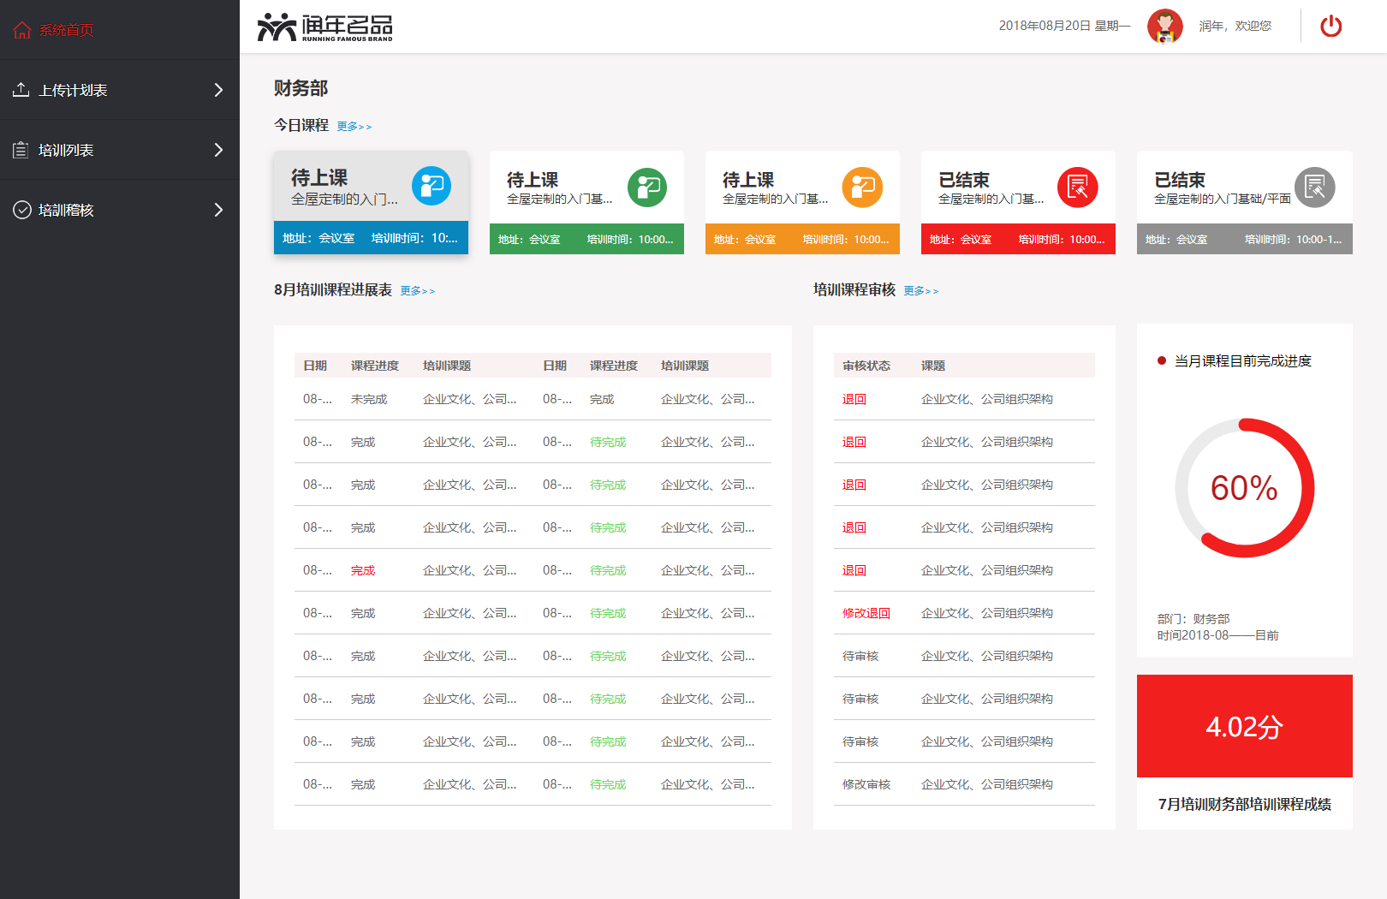Expand the 培训稽核 menu chevron
The height and width of the screenshot is (899, 1387).
tap(218, 210)
